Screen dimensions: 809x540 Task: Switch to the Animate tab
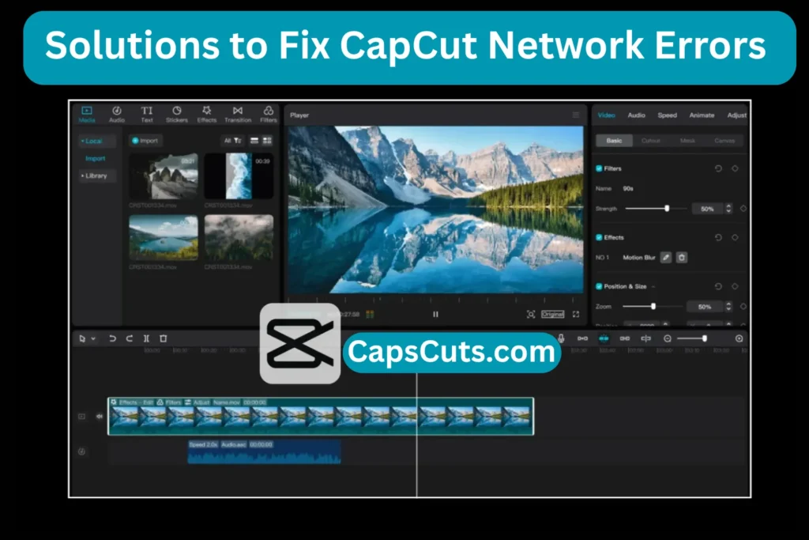point(702,115)
